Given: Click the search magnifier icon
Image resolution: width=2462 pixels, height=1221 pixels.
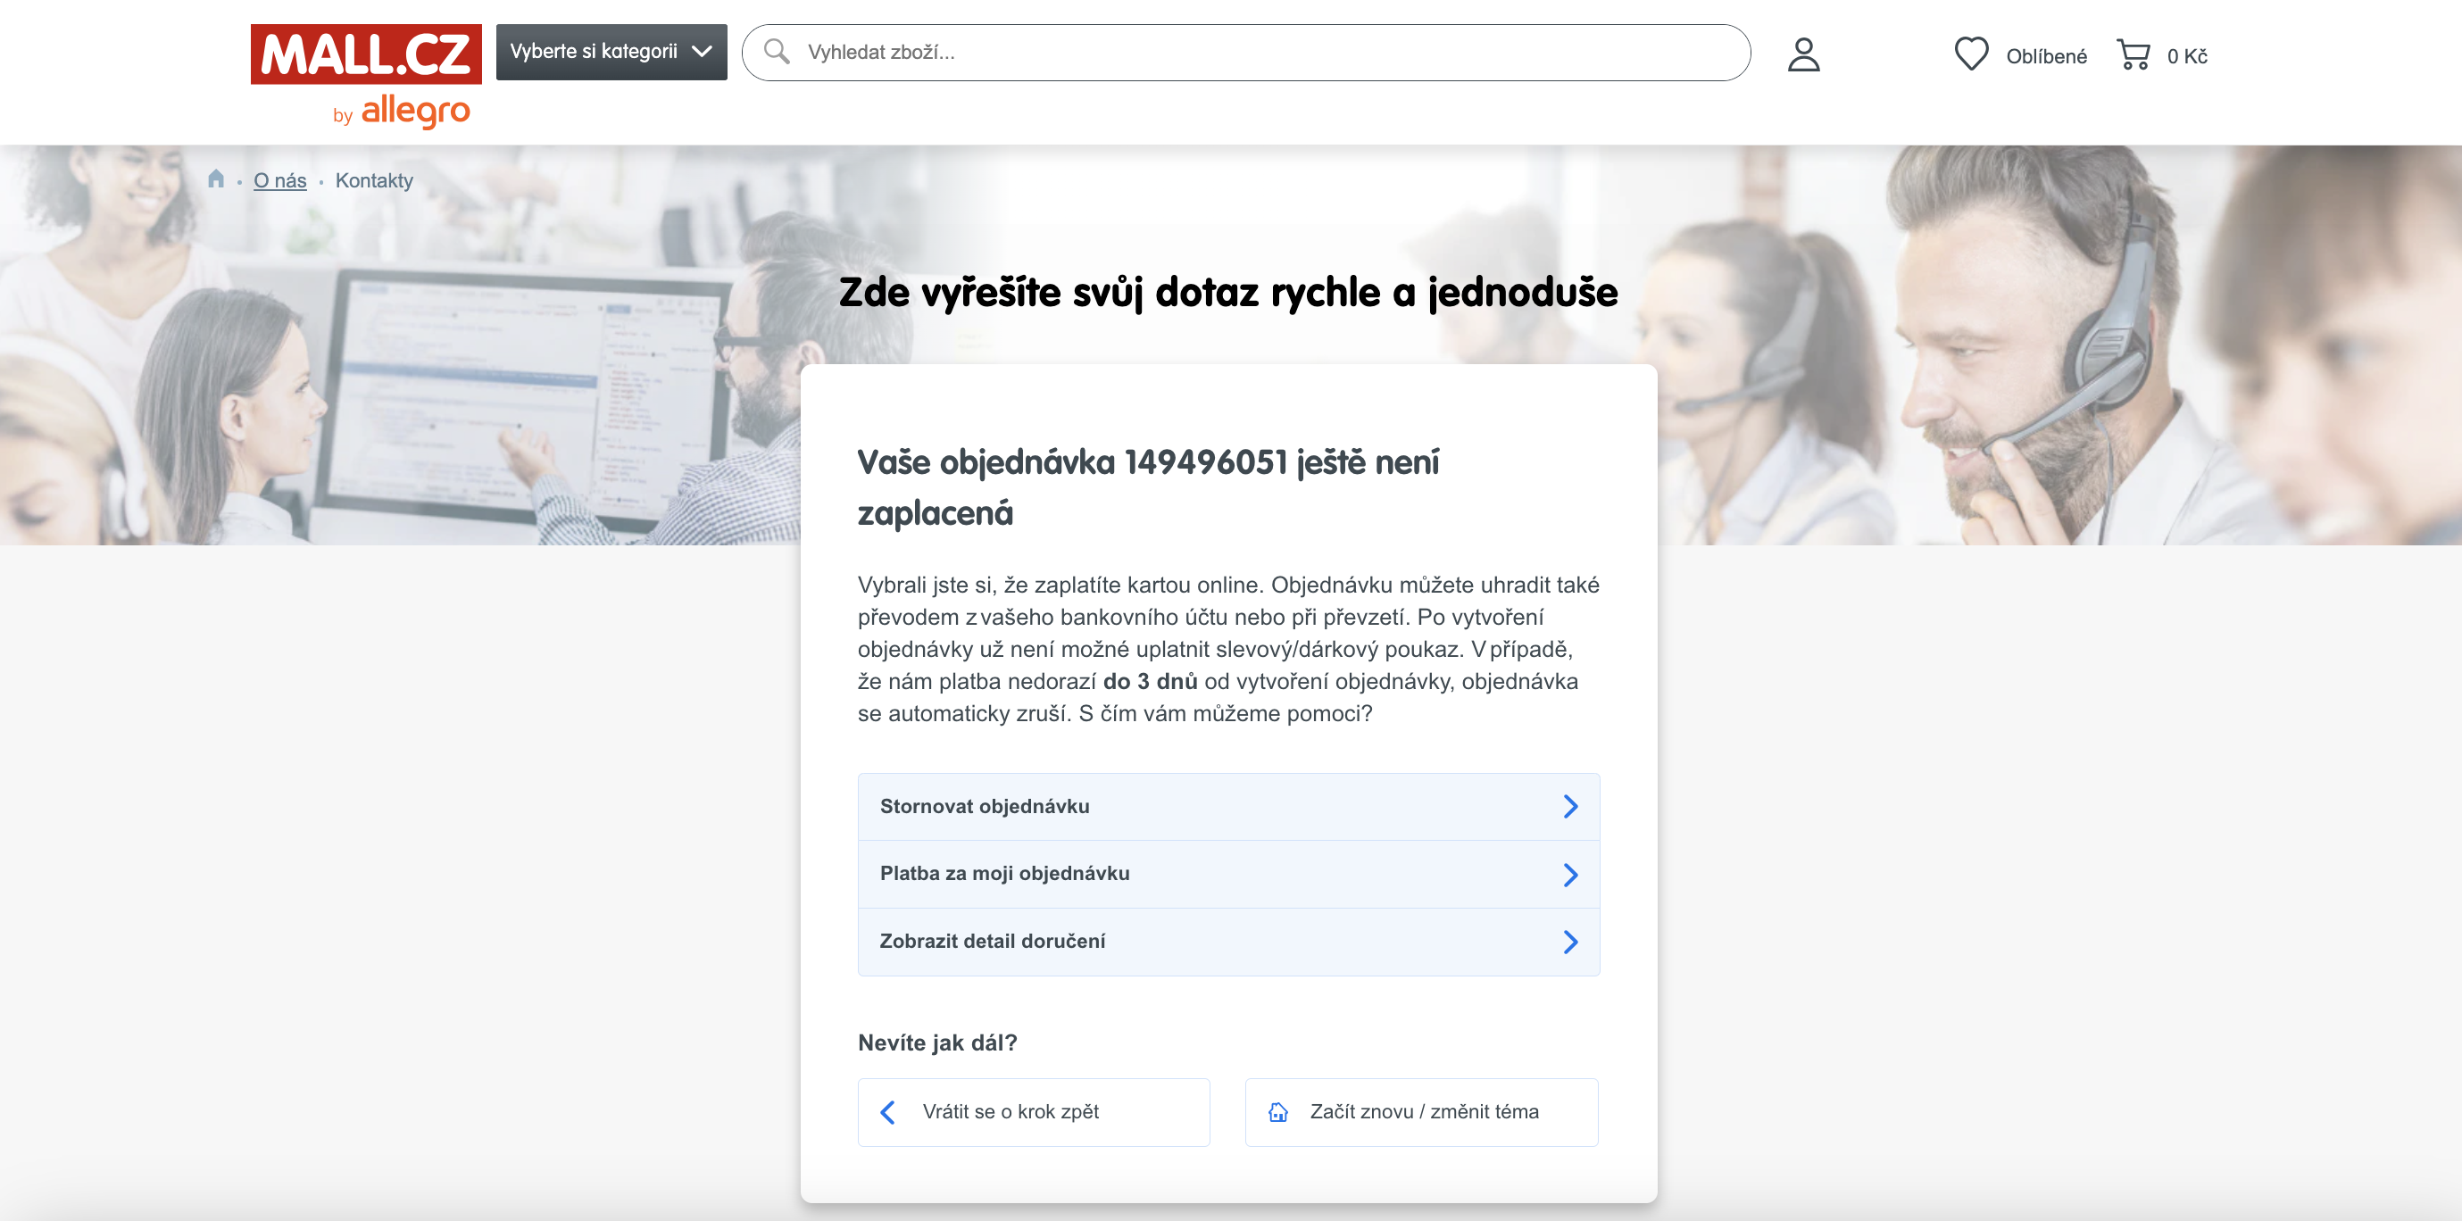Looking at the screenshot, I should tap(777, 52).
